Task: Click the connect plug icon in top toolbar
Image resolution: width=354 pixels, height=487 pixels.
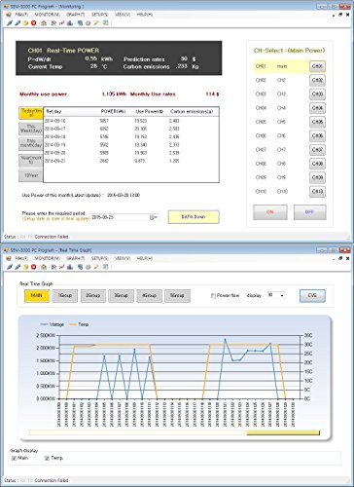Action: (10, 23)
